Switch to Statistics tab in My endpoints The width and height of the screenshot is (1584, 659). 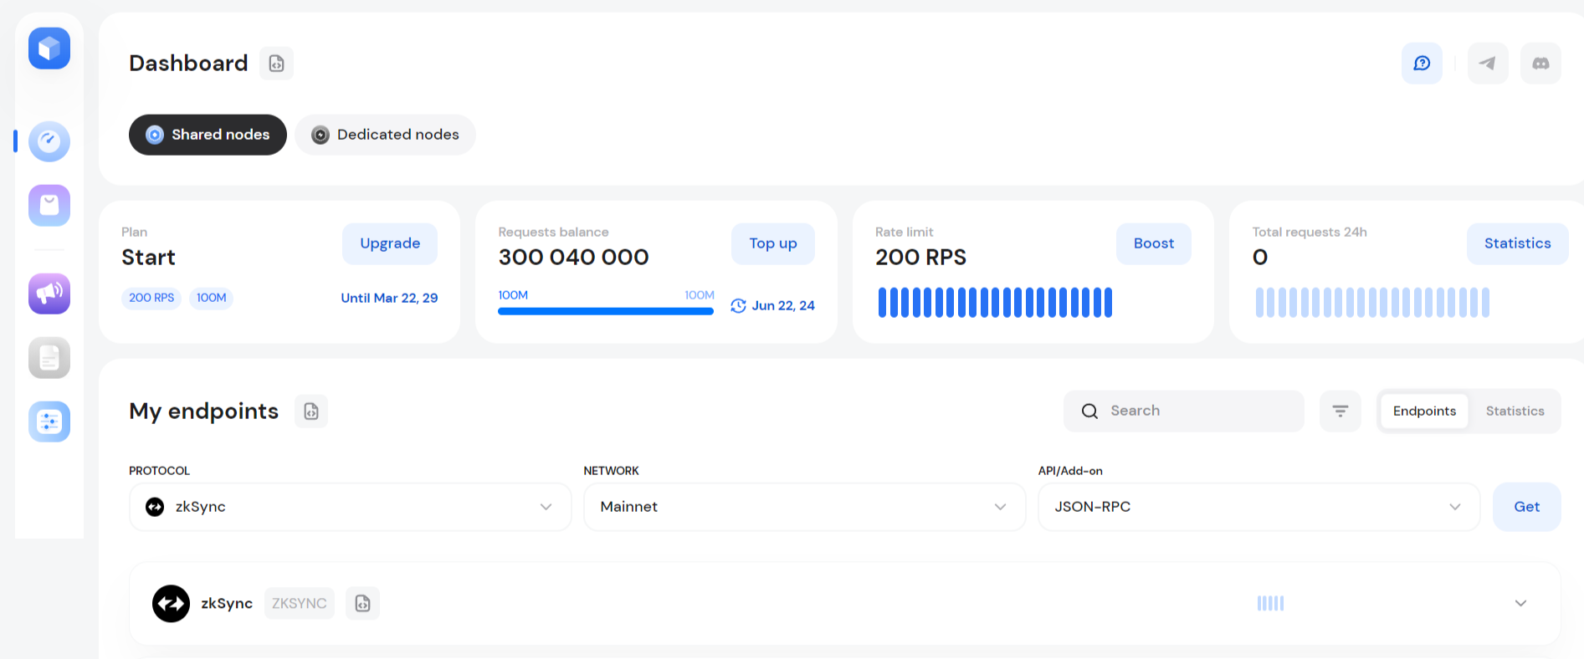pyautogui.click(x=1515, y=411)
